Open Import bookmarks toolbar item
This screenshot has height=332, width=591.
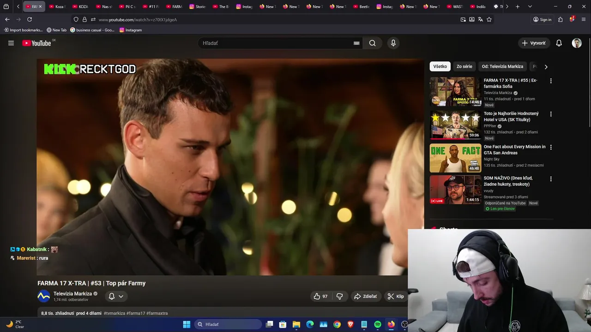point(24,30)
